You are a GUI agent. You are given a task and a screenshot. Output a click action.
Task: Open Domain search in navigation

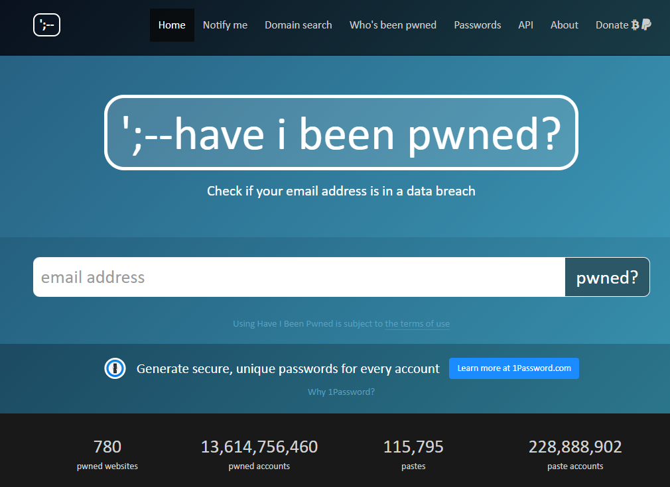(299, 25)
